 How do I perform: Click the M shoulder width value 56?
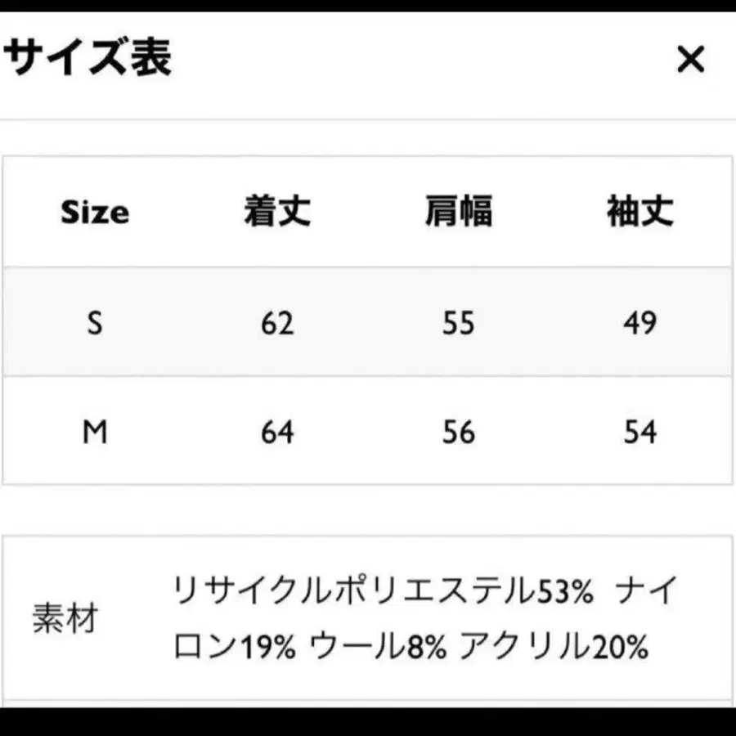(x=458, y=432)
